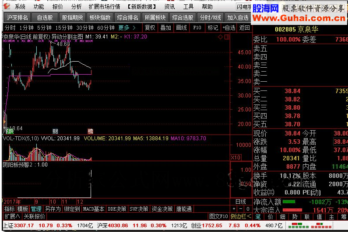Select the 筹 chip distribution tab
Image resolution: width=348 pixels, height=232 pixels.
coord(344,216)
